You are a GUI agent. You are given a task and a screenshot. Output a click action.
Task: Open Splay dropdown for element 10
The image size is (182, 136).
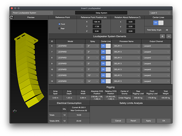93,69
